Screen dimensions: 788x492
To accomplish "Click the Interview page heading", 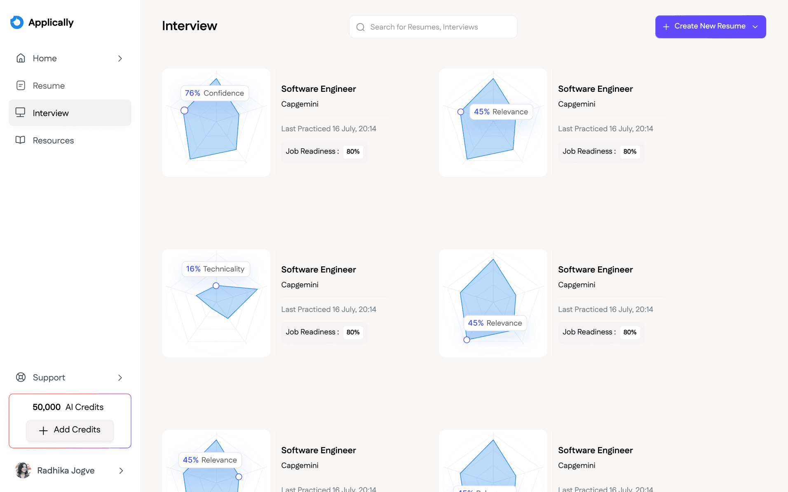I will 190,26.
